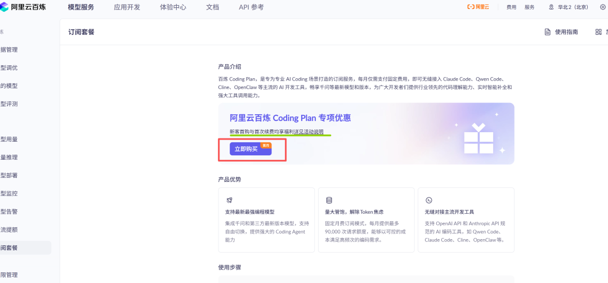Image resolution: width=608 pixels, height=283 pixels.
Task: Click the 无缝对接主流开发工具 card title
Action: point(449,212)
